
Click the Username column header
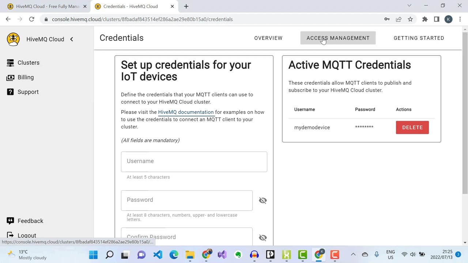(x=305, y=110)
